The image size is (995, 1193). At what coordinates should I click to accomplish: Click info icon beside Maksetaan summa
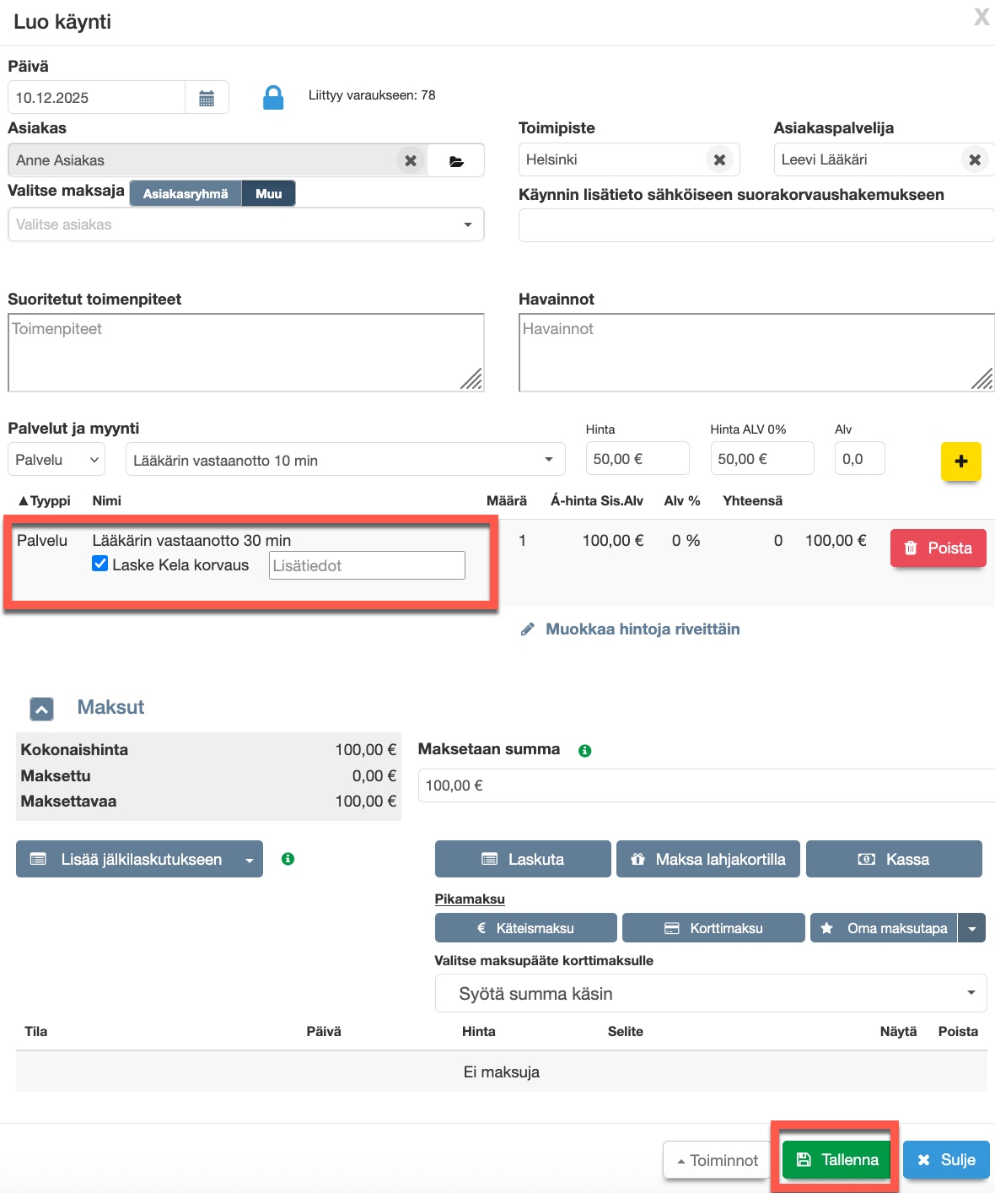[x=584, y=750]
